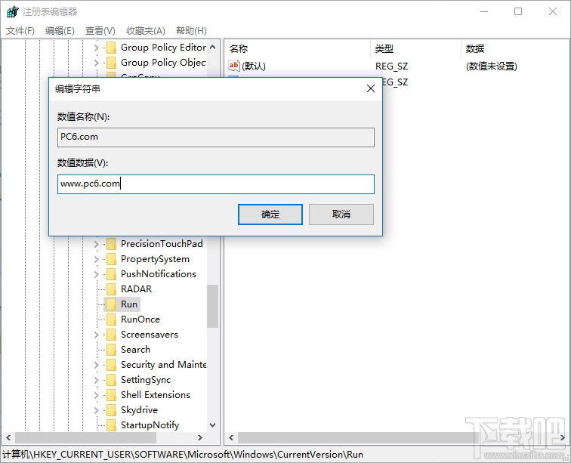Close the 编辑字符串 dialog
The height and width of the screenshot is (463, 571).
[371, 88]
